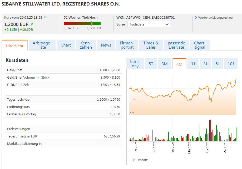Viewport: 242px width, 169px height.
Task: Show the Intraday chart period
Action: pos(135,64)
